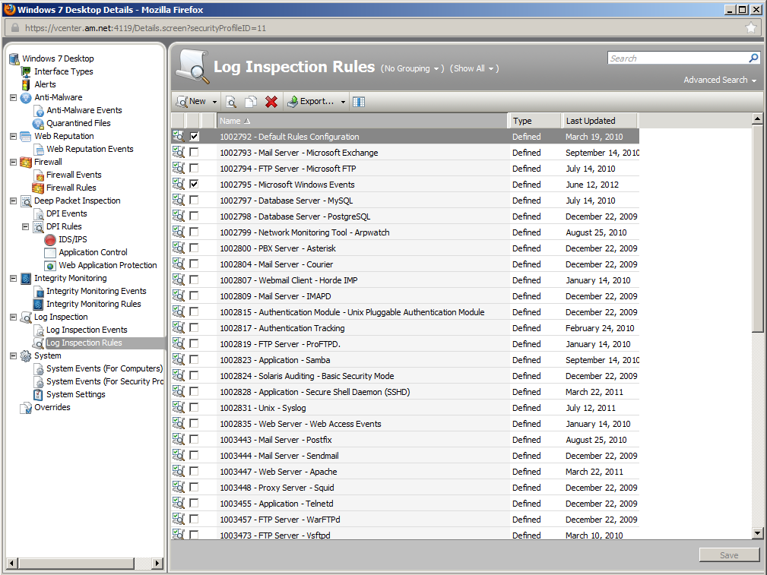This screenshot has height=575, width=767.
Task: Collapse the System tree node
Action: (13, 355)
